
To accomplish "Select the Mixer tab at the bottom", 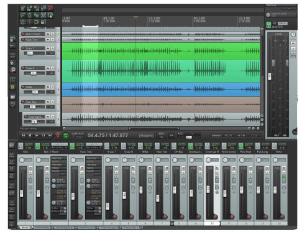I will (x=25, y=228).
